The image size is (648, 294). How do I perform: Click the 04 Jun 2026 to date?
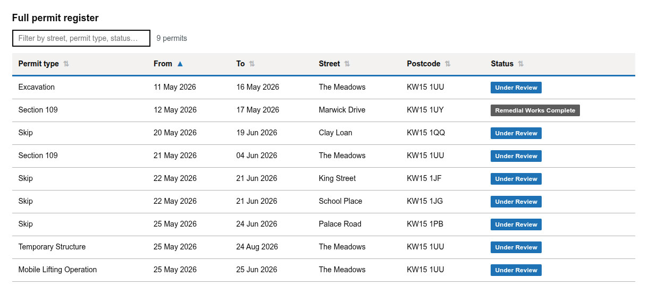point(257,155)
